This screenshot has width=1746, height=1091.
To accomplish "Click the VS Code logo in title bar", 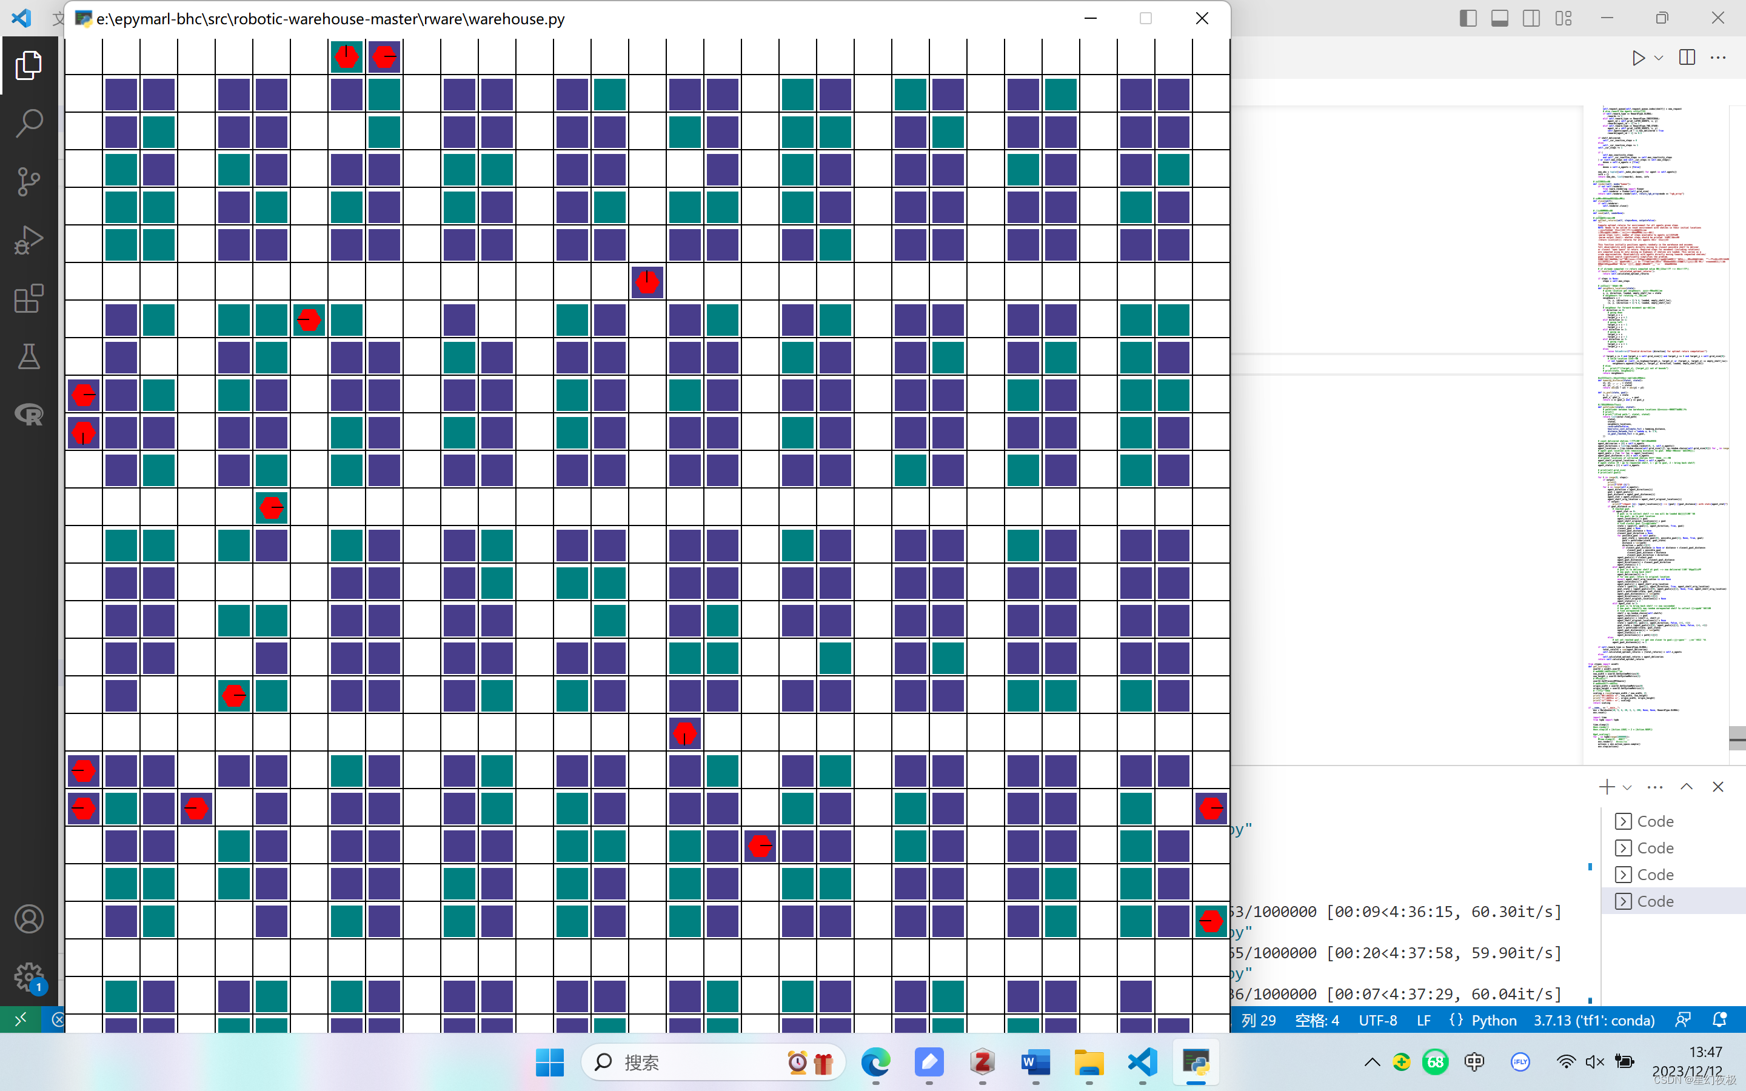I will coord(21,18).
